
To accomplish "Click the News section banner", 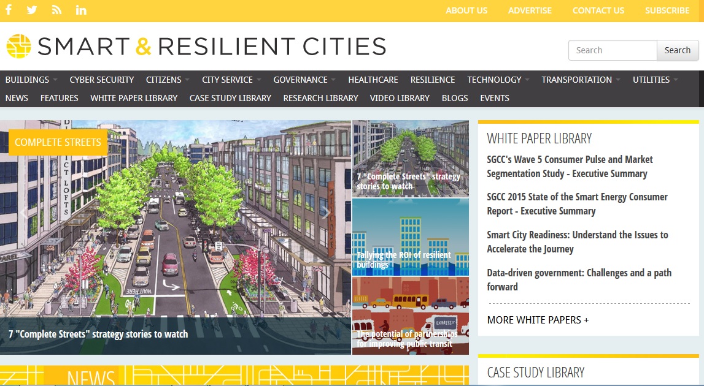I will click(x=234, y=375).
